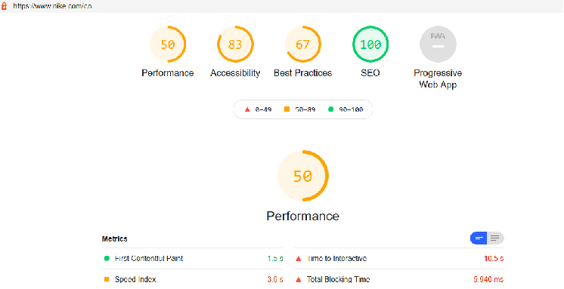The image size is (564, 289).
Task: Click the 90-100 green legend item
Action: (346, 109)
